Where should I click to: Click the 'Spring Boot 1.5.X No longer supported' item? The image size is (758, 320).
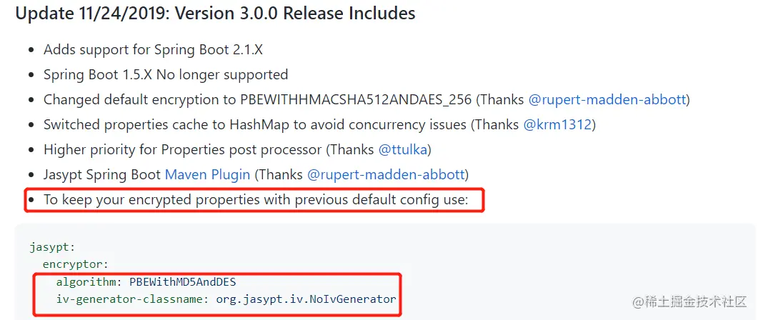coord(166,75)
